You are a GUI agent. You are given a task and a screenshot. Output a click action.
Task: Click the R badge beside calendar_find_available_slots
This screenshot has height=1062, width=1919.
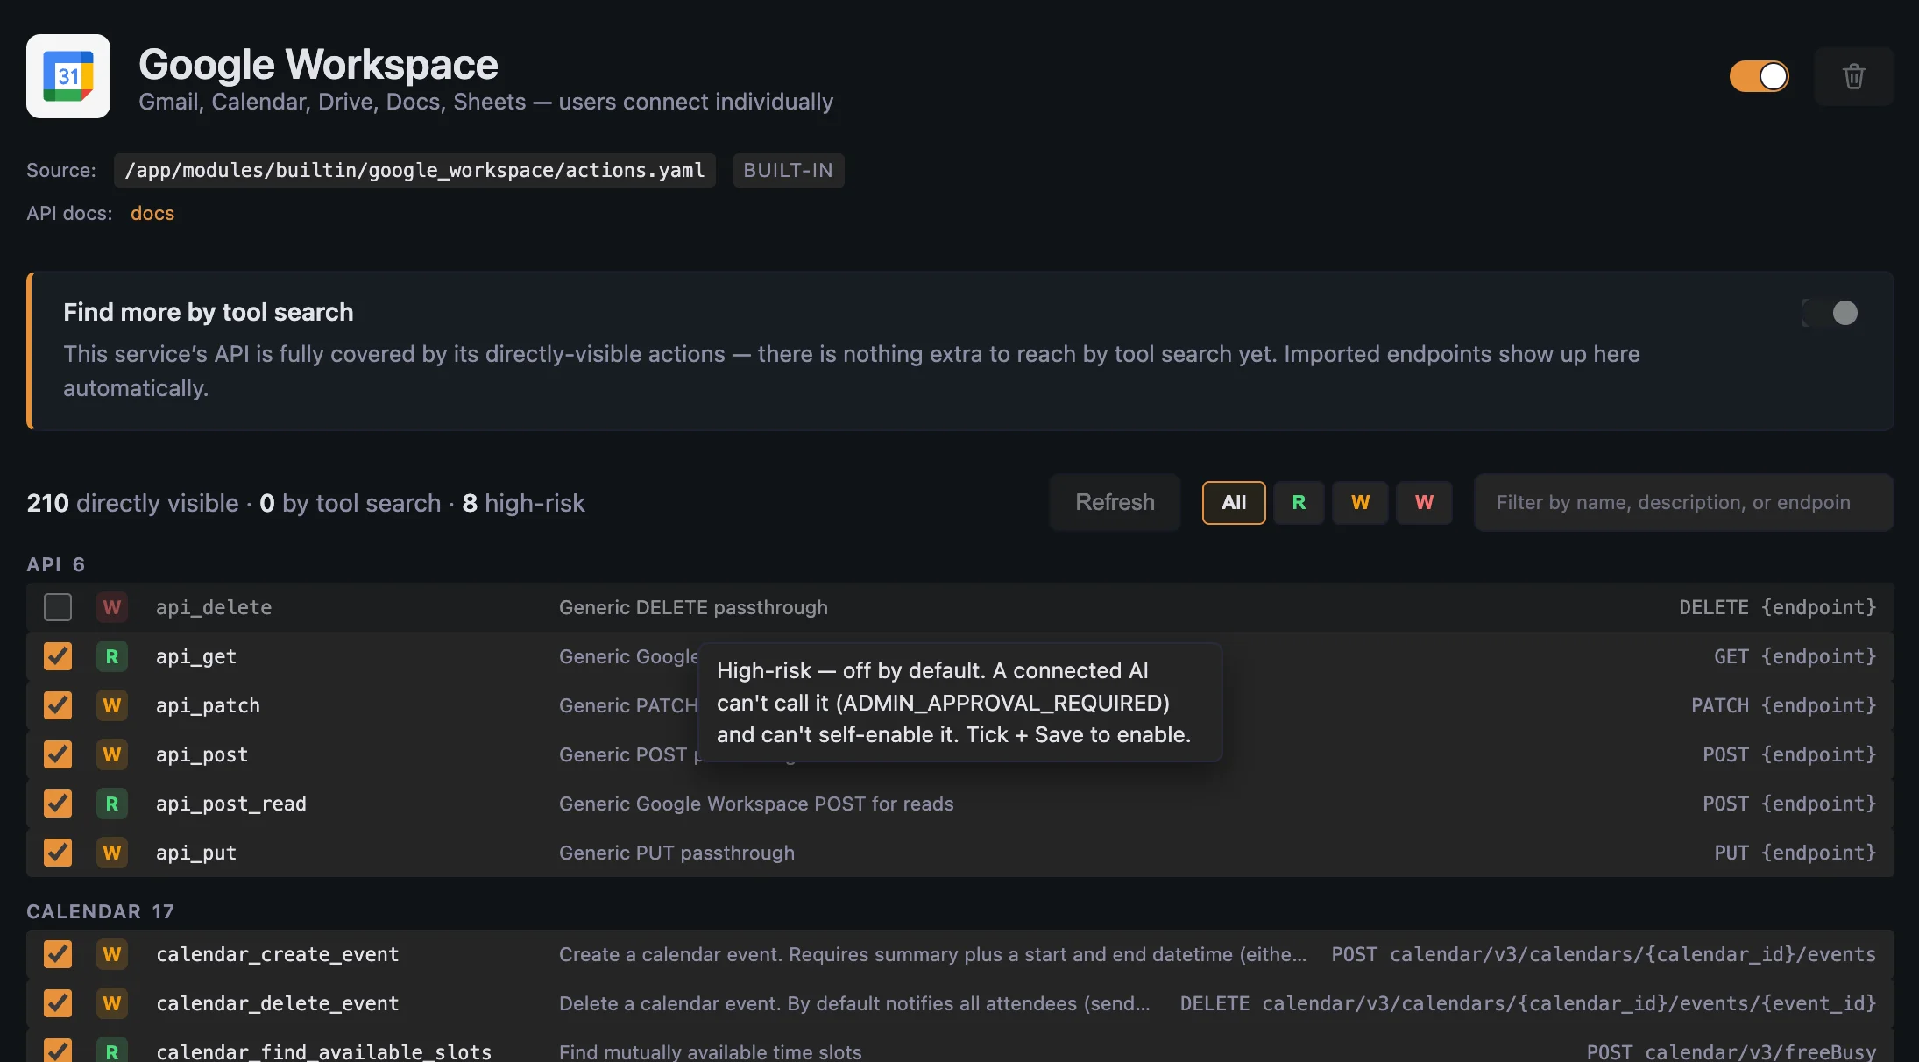112,1051
